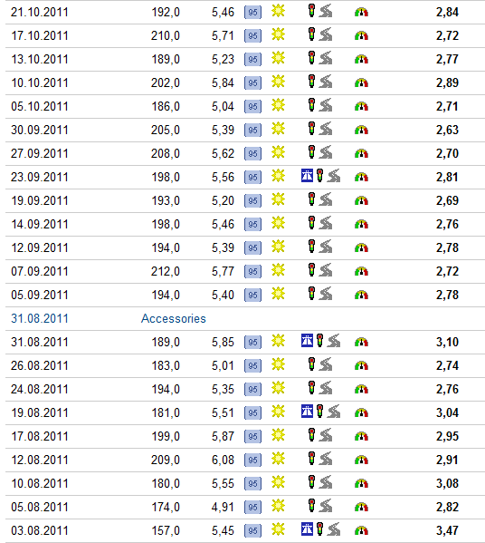
Task: Click the 95 fuel grade icon in the 12.08.2011 row
Action: point(252,460)
